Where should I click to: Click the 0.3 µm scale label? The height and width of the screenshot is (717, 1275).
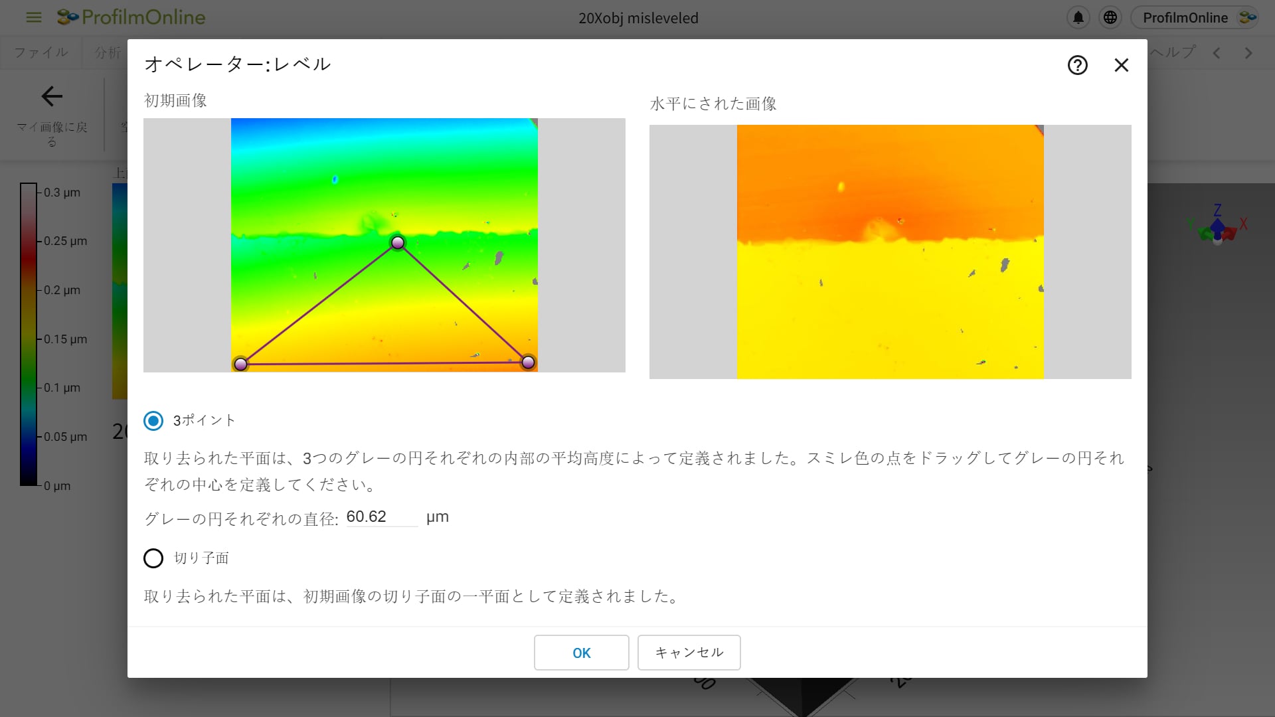coord(62,193)
